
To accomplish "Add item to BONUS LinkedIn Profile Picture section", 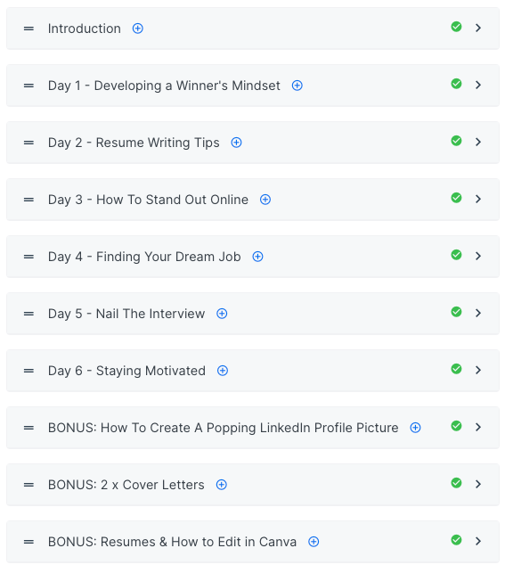I will [x=415, y=428].
